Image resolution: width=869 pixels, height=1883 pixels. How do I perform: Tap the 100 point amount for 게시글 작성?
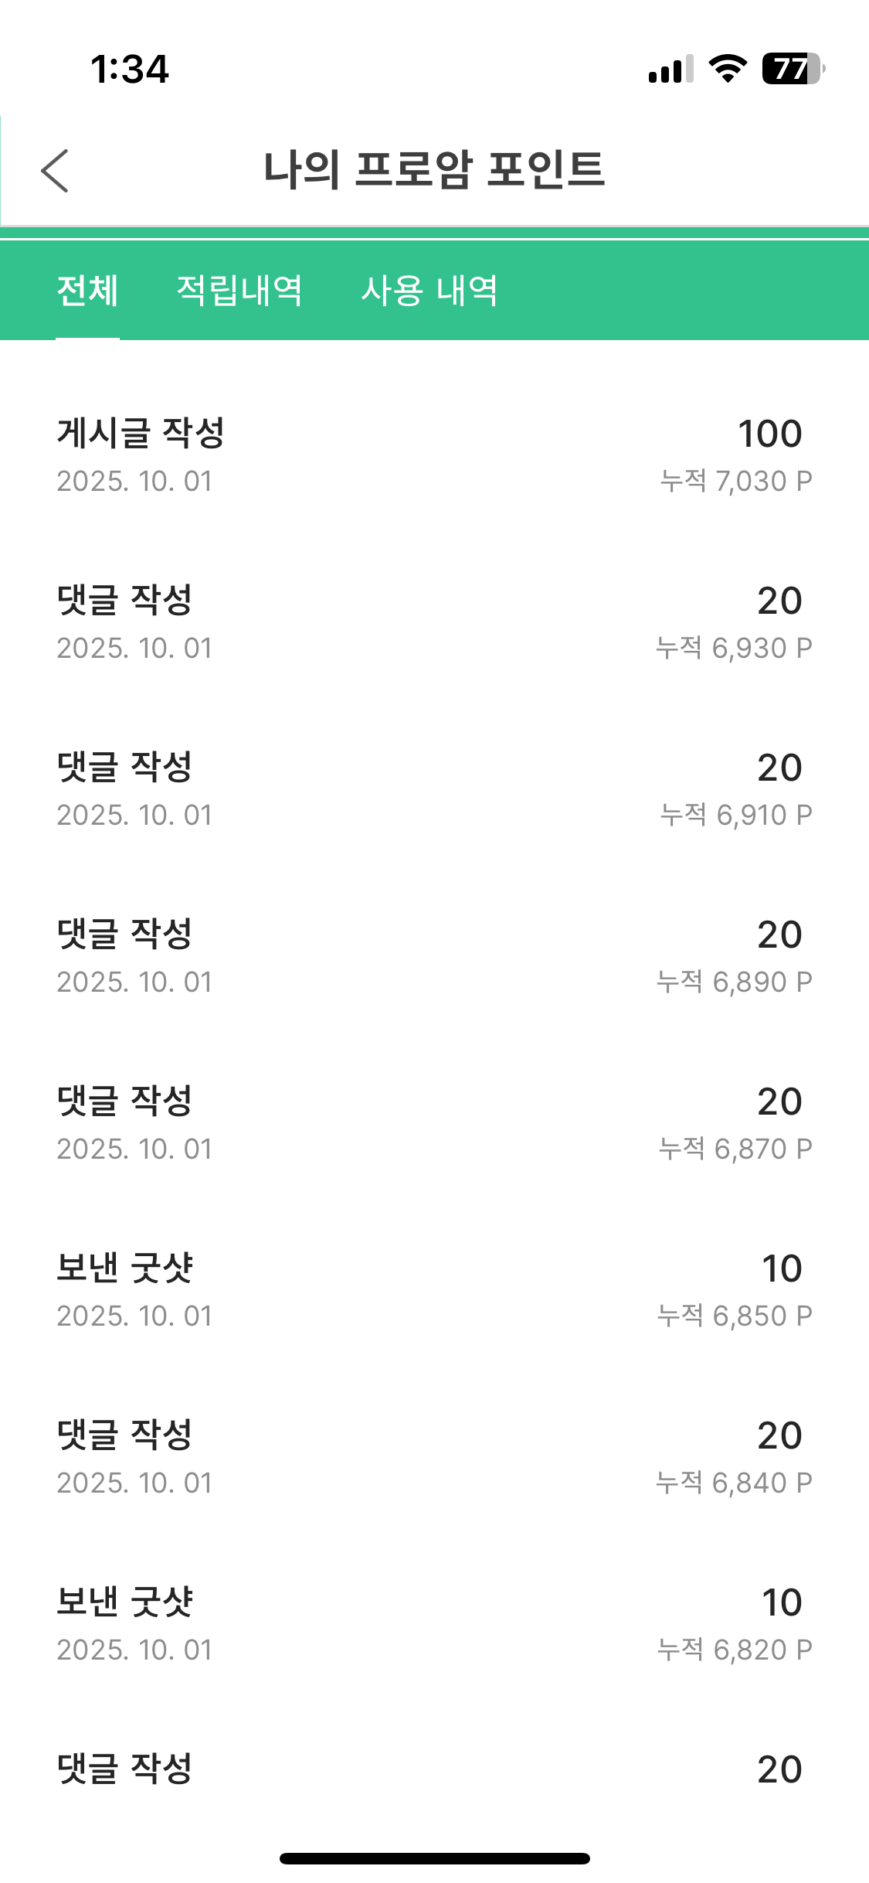click(769, 434)
